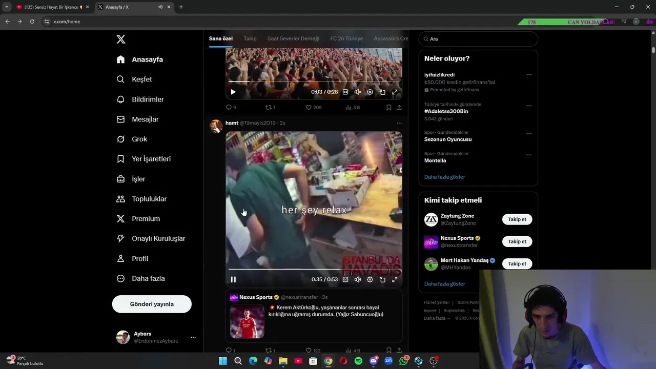Open more options for hamt's post
Image resolution: width=656 pixels, height=369 pixels.
click(399, 123)
